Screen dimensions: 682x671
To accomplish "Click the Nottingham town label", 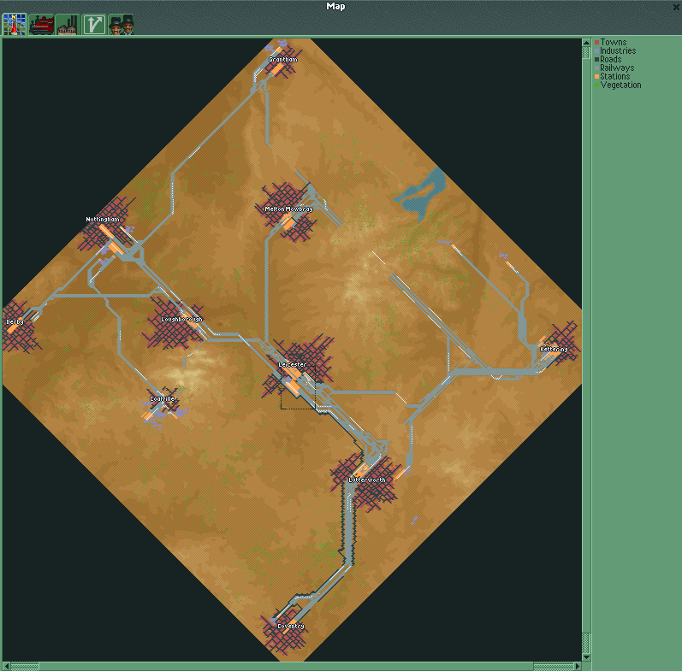I will pyautogui.click(x=103, y=220).
